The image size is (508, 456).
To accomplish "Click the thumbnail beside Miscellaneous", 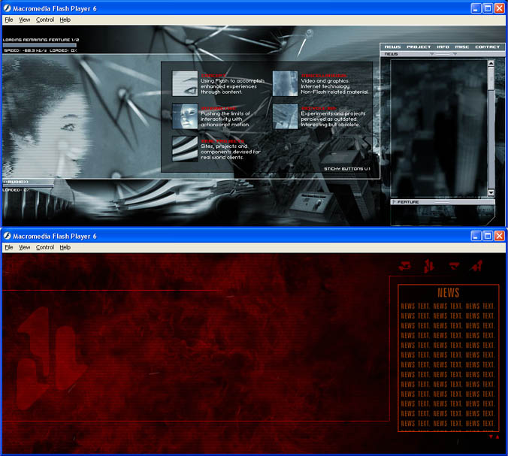I will pyautogui.click(x=285, y=83).
